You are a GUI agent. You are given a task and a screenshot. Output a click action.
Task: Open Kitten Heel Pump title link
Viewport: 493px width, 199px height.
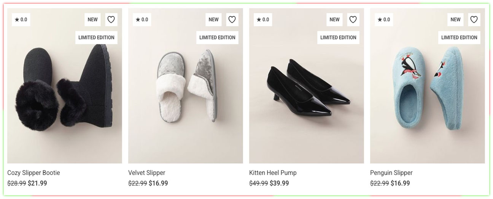pyautogui.click(x=273, y=173)
